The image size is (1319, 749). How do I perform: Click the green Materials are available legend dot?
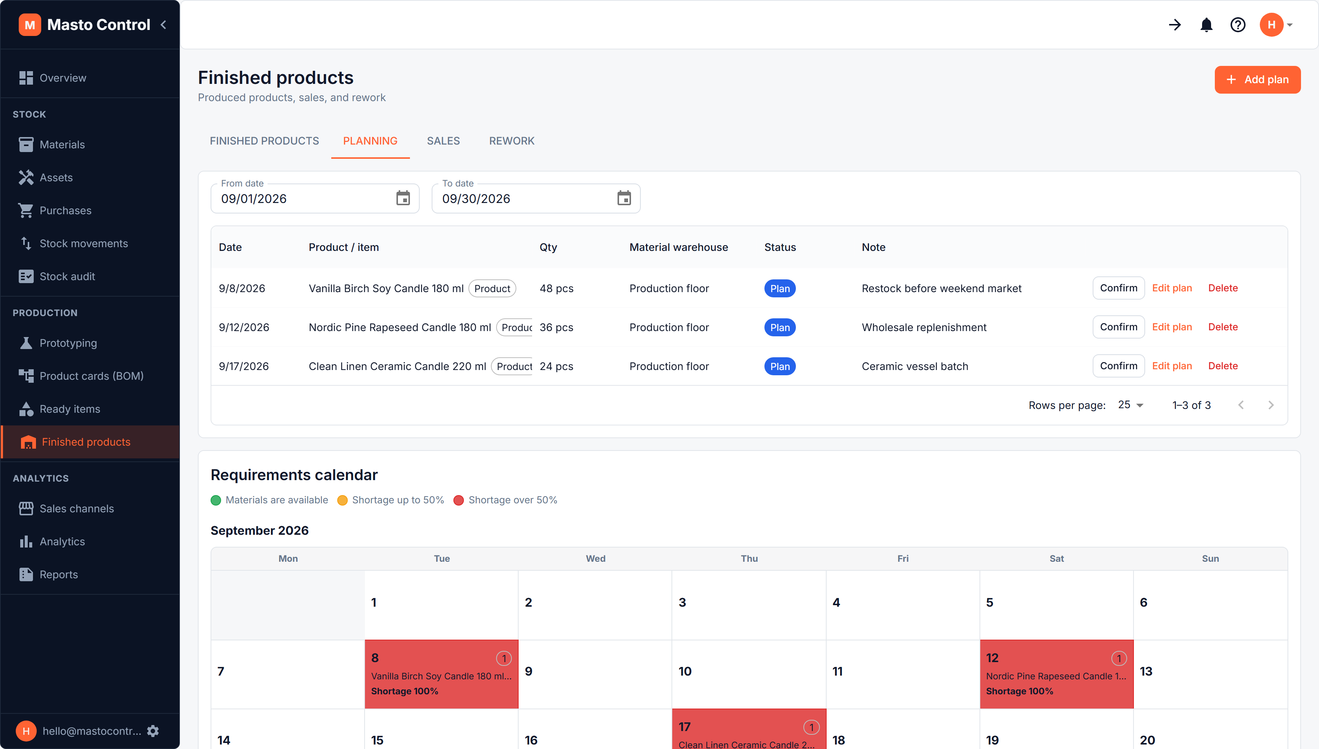[x=215, y=500]
